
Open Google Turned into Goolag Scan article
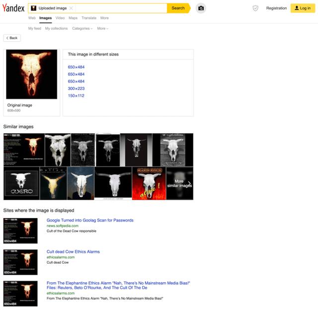coord(90,220)
